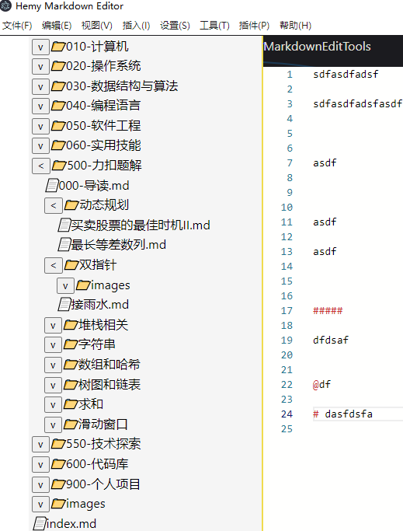Click the folder icon beside 600-代码库

point(58,463)
